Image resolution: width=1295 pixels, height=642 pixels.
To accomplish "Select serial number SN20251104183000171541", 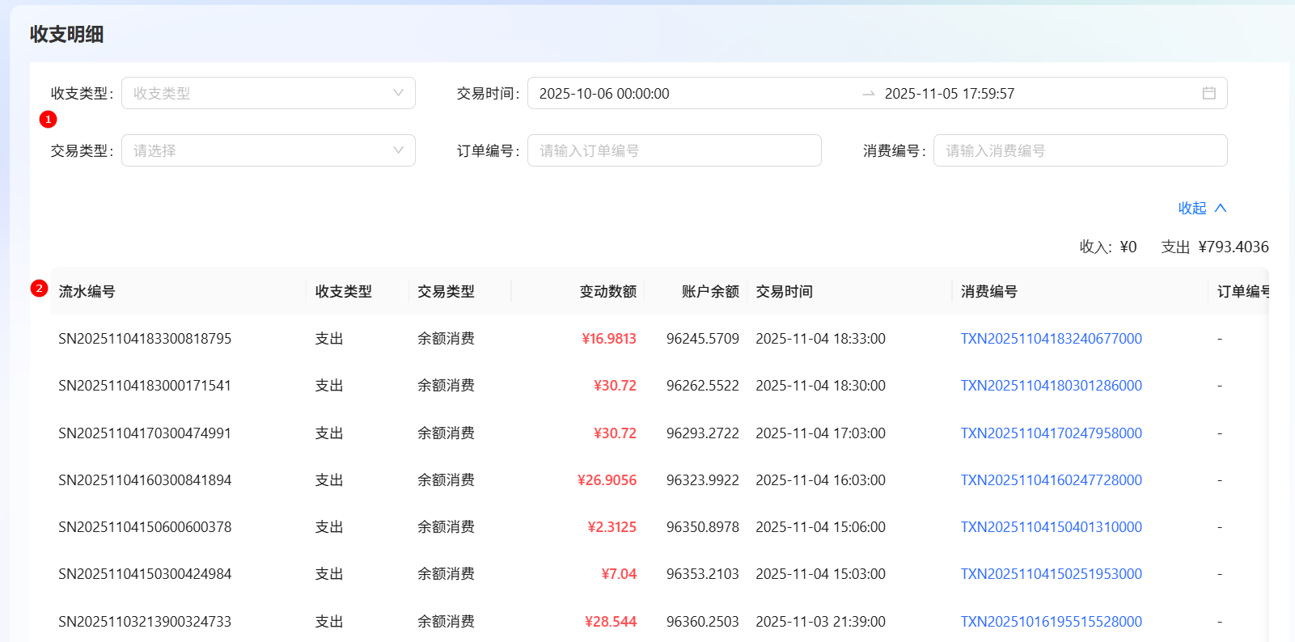I will click(x=145, y=386).
